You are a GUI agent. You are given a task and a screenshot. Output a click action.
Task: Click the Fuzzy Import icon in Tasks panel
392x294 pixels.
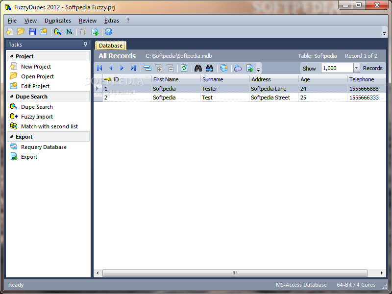14,117
